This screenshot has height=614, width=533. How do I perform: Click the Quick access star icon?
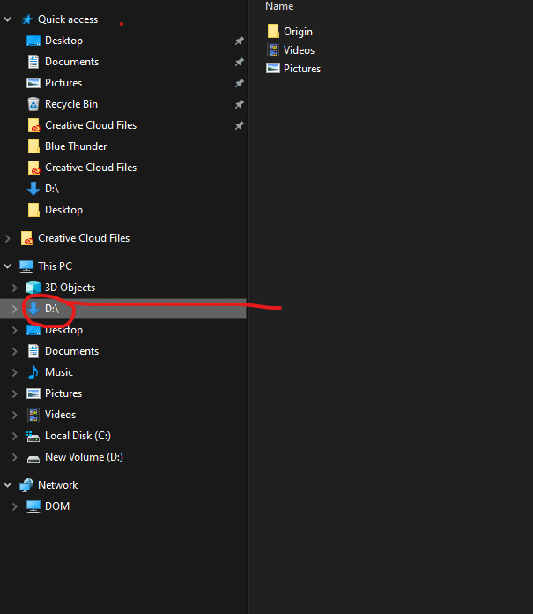click(x=27, y=19)
